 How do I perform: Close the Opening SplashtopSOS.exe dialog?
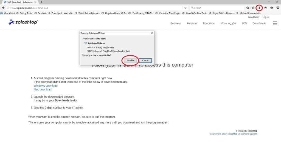(152, 33)
